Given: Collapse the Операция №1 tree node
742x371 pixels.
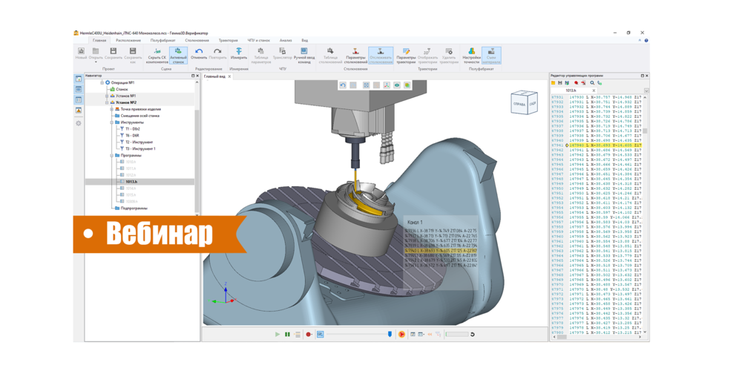Looking at the screenshot, I should (x=102, y=82).
